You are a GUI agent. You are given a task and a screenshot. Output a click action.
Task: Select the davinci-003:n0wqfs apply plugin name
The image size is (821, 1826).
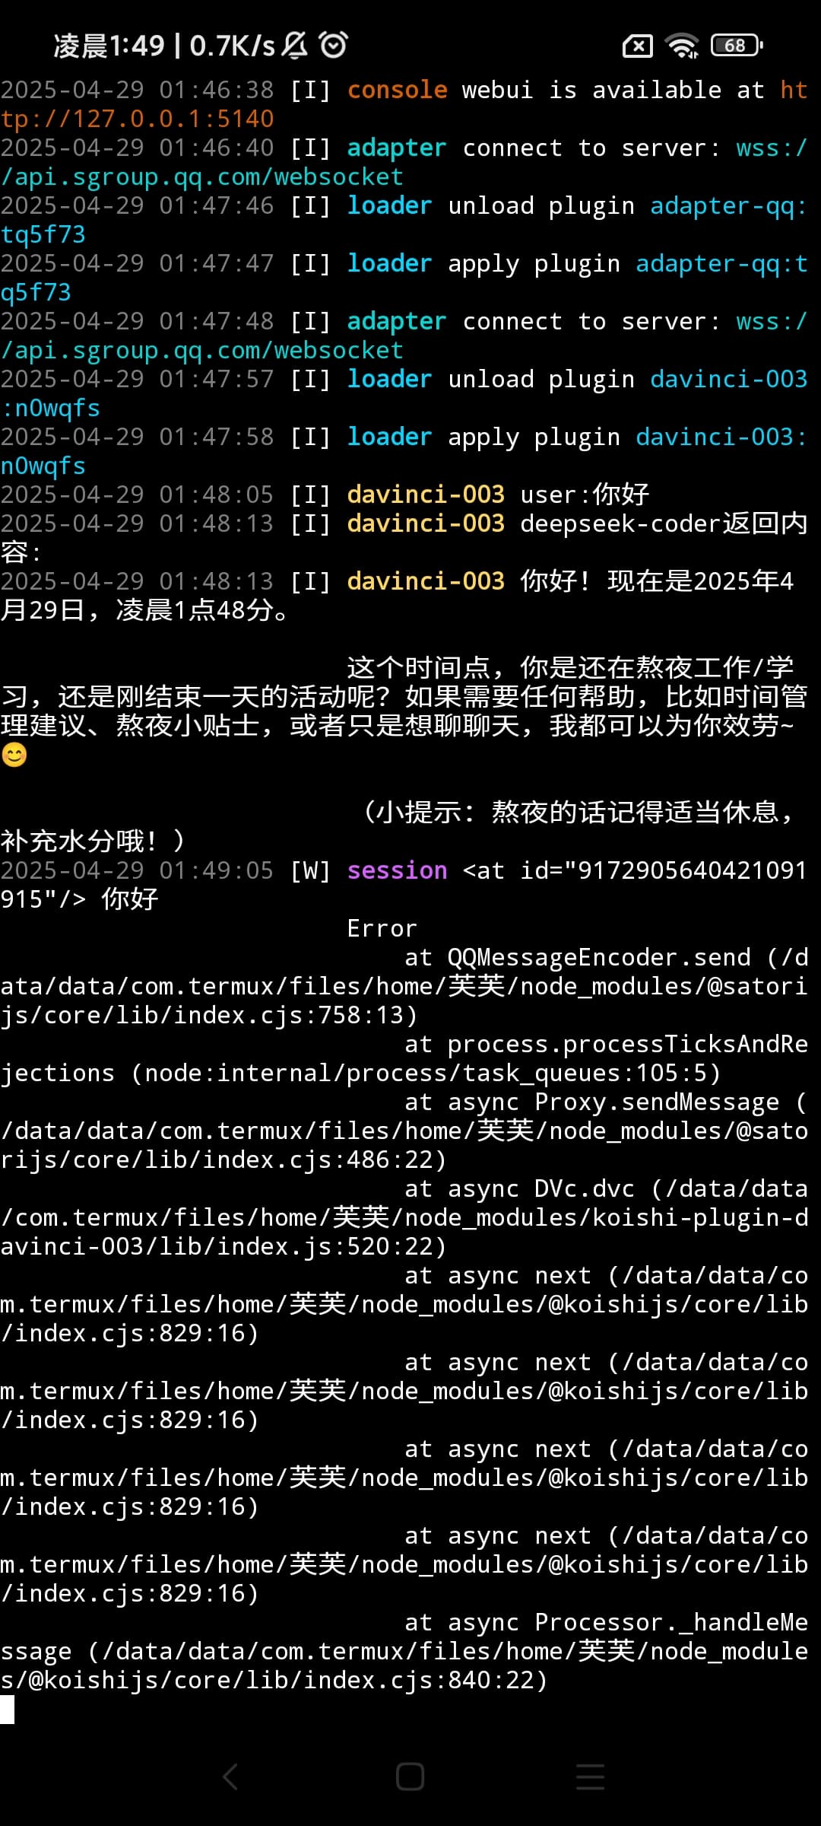[403, 451]
